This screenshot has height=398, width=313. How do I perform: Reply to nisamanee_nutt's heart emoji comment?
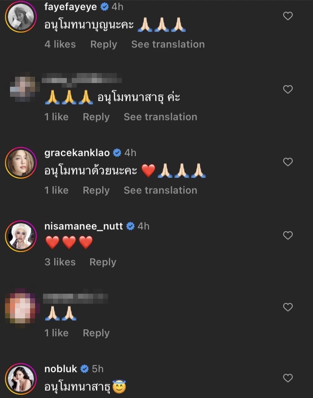[103, 262]
